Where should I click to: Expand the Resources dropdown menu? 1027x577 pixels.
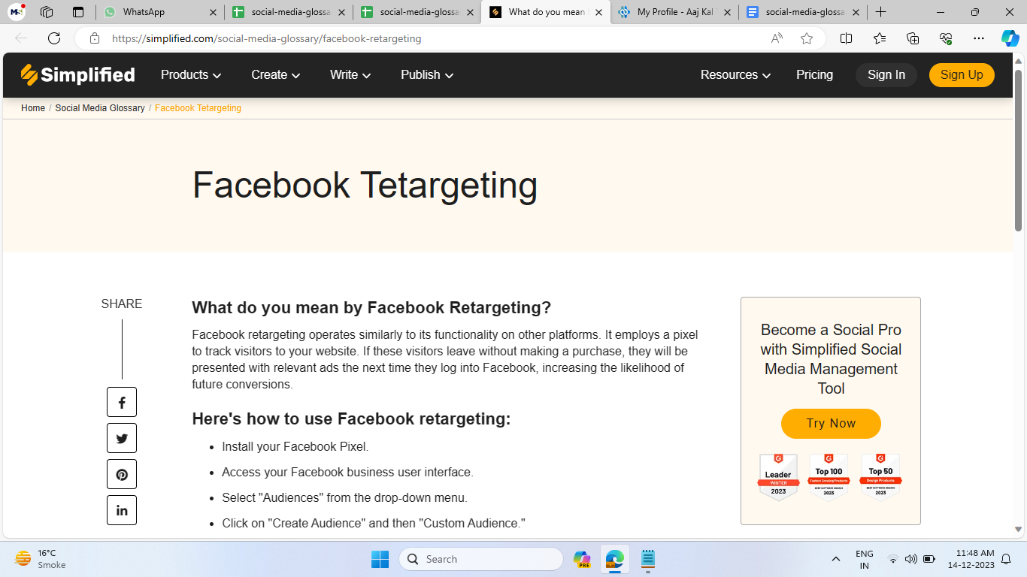point(736,74)
